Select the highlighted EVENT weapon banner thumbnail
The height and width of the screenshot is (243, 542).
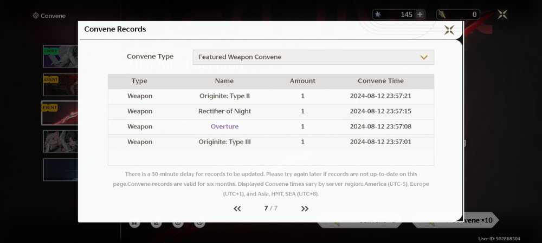tap(60, 113)
